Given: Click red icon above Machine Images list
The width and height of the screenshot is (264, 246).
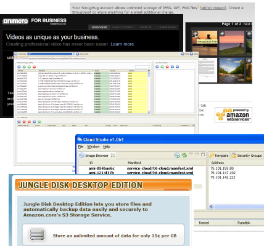Looking at the screenshot, I should [x=35, y=67].
